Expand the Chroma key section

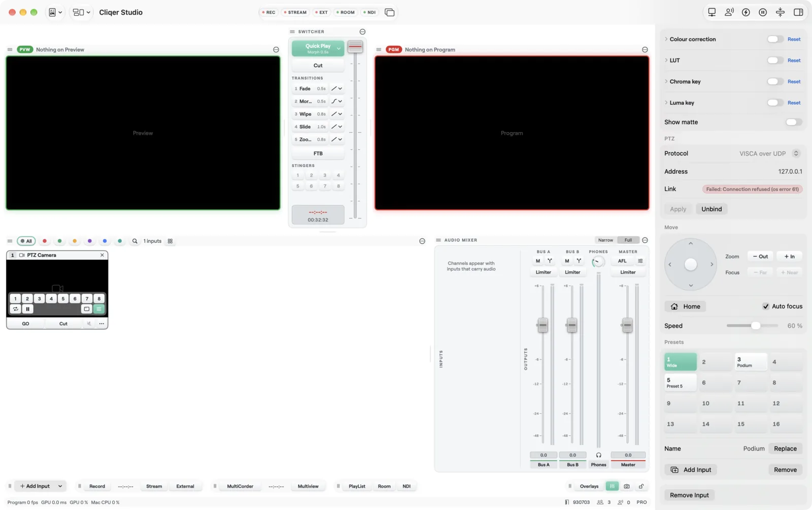[666, 81]
